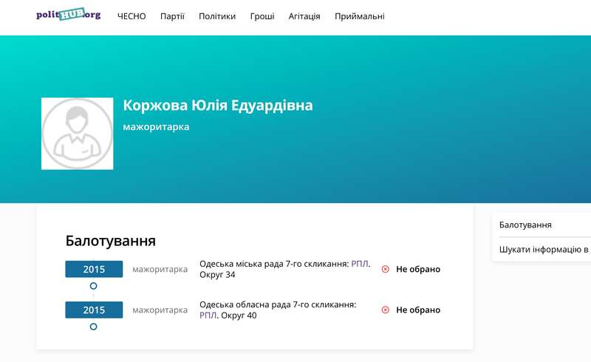Open the Агітація page
The height and width of the screenshot is (362, 591).
[x=304, y=16]
